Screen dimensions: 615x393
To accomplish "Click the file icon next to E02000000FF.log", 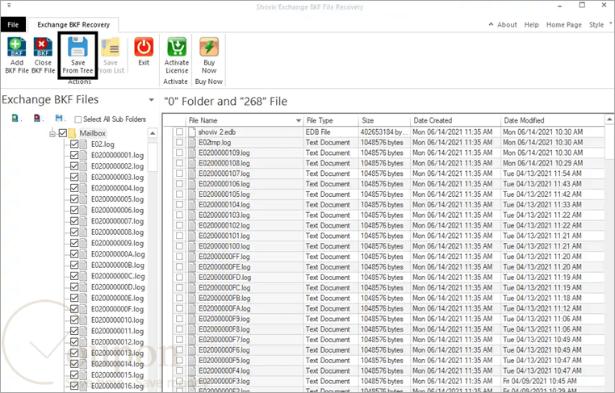I will (192, 257).
